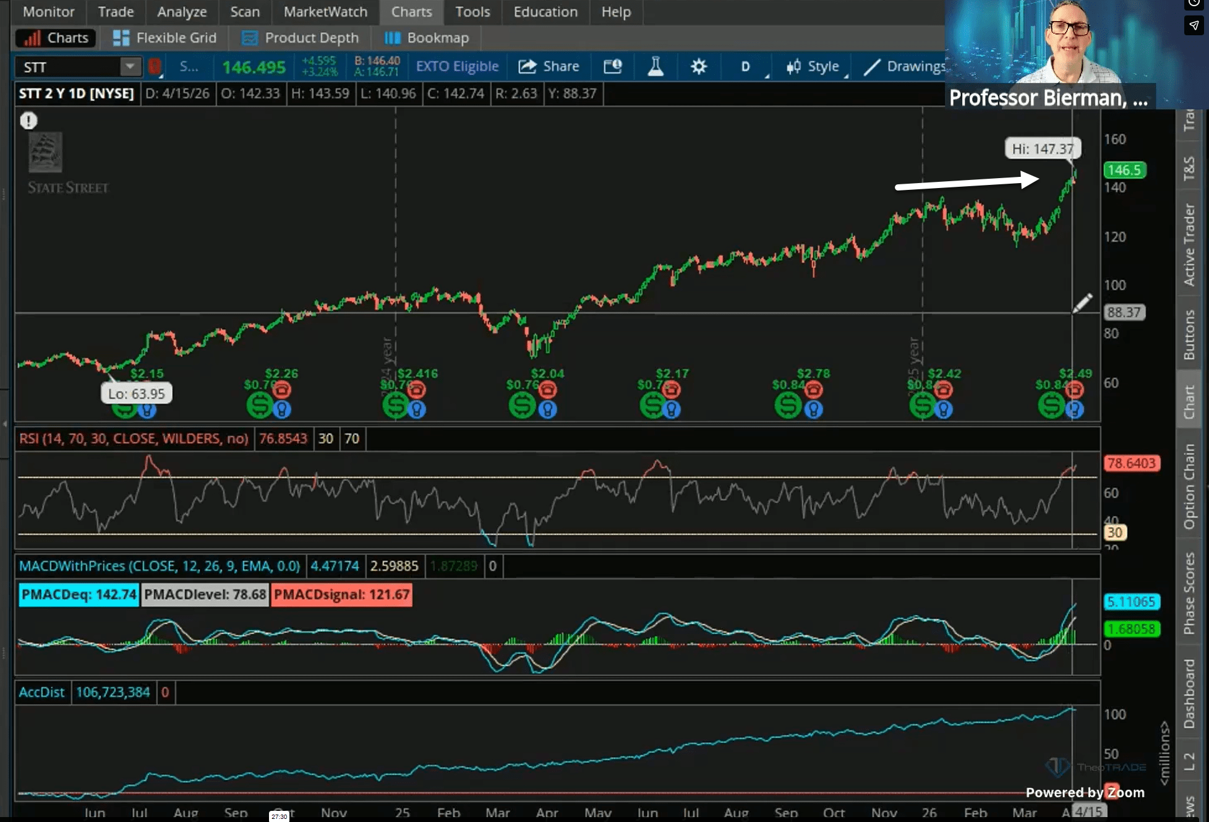Select the Tools tab
Image resolution: width=1209 pixels, height=822 pixels.
tap(472, 12)
